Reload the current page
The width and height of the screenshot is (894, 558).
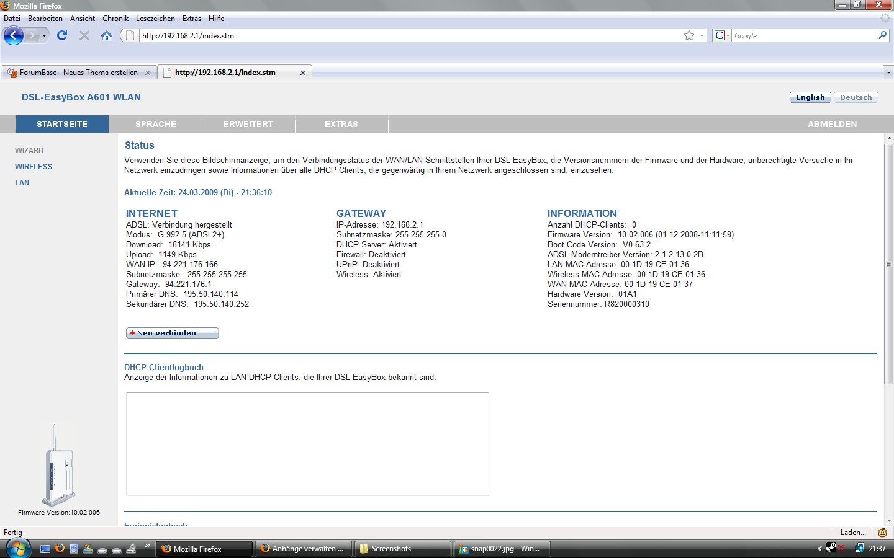point(61,35)
